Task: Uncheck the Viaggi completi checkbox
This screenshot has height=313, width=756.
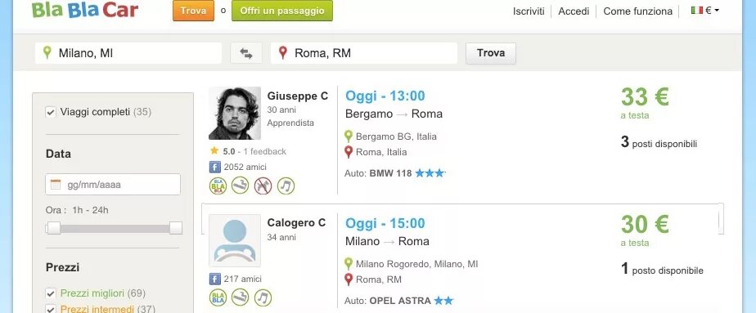Action: pos(50,112)
